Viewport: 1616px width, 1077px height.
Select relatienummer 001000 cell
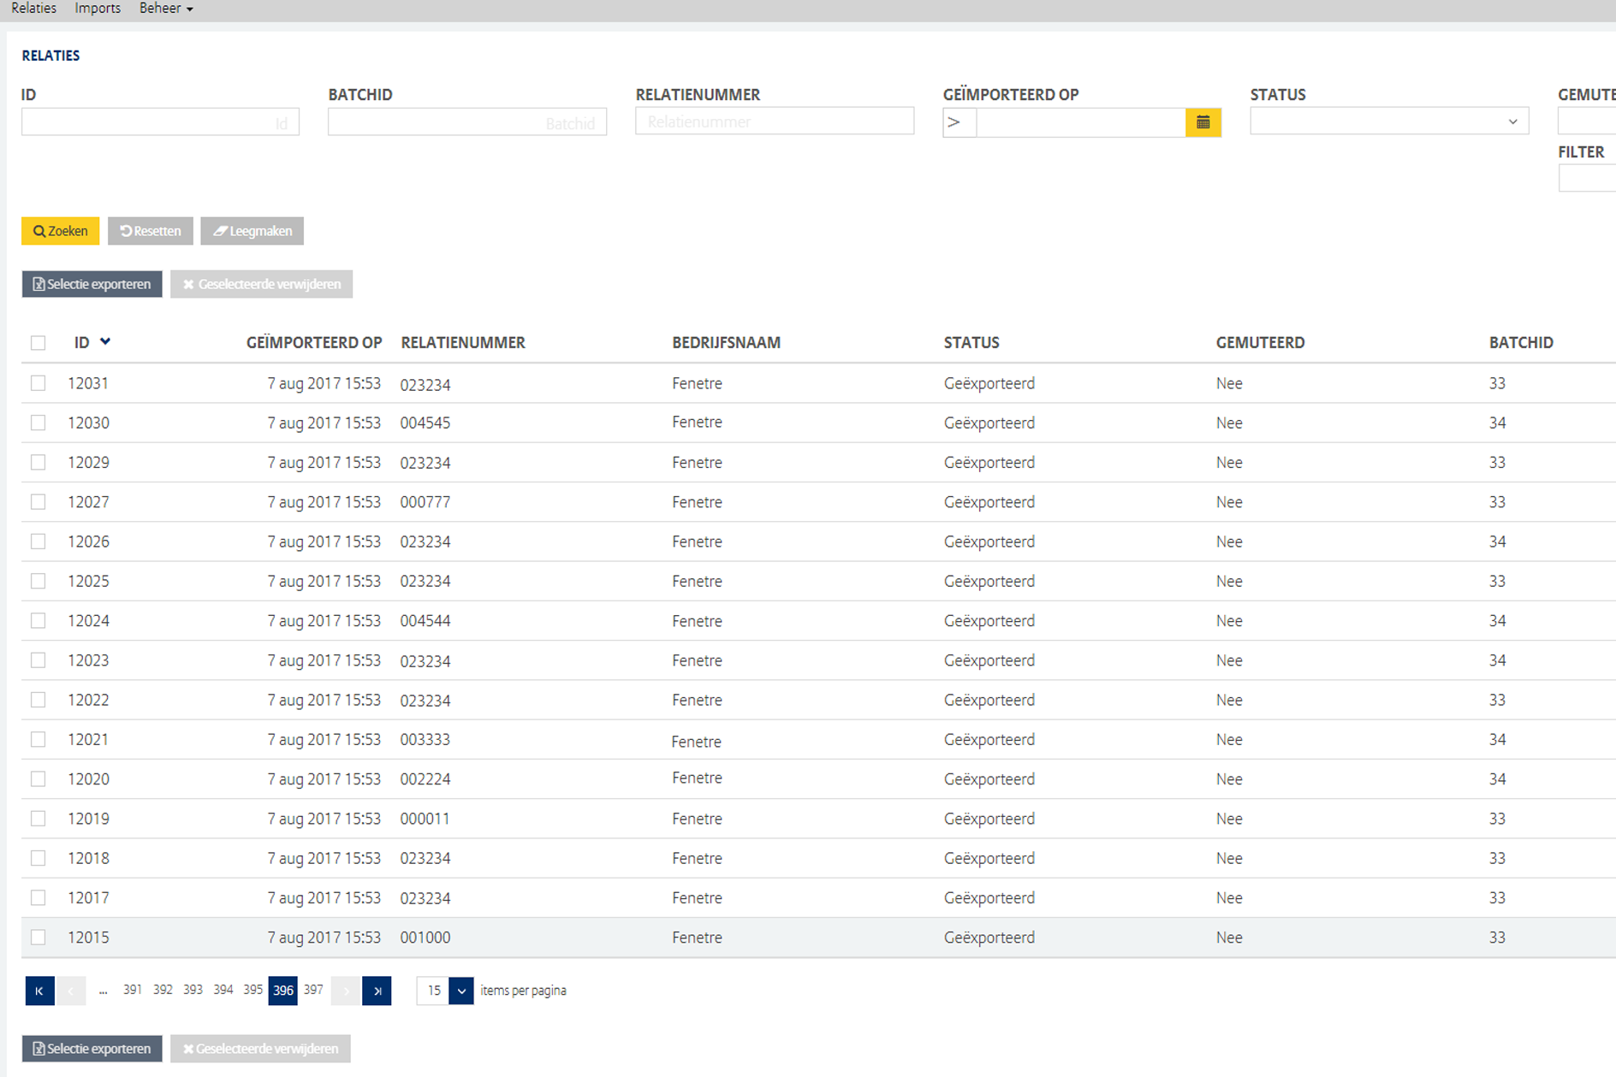tap(425, 938)
